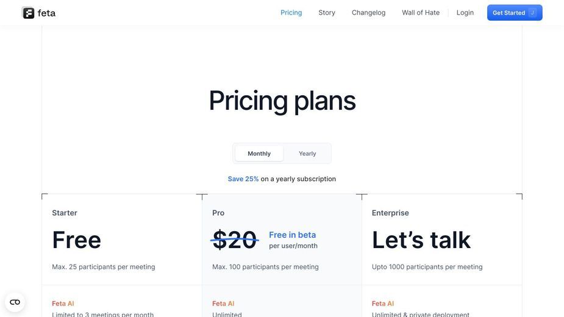
Task: Visit the Wall of Hate
Action: point(421,13)
